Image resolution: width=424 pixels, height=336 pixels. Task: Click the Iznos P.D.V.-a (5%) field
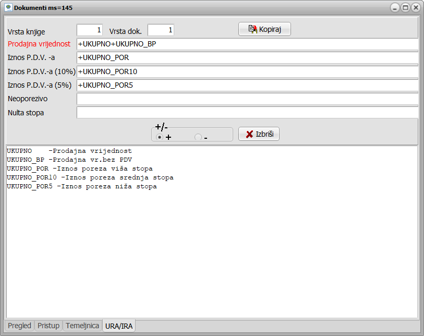(x=247, y=85)
